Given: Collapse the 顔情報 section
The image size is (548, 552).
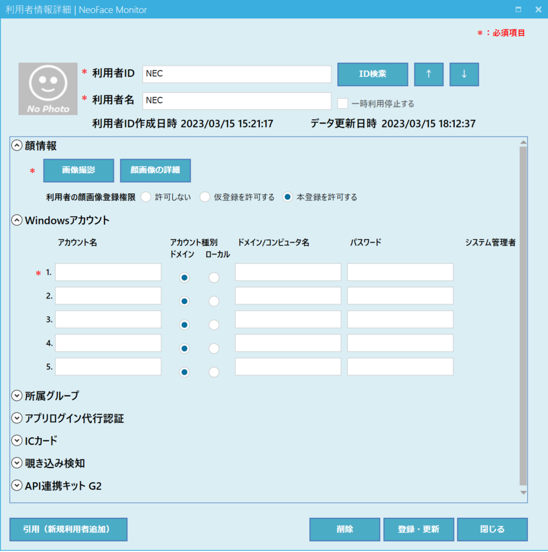Looking at the screenshot, I should tap(17, 146).
